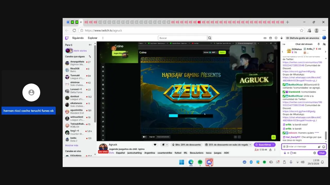330x185 pixels.
Task: Toggle fullscreen in the embedded game
Action: pyautogui.click(x=239, y=137)
